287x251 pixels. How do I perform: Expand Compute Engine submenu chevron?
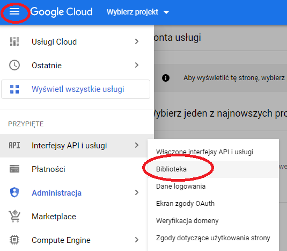coord(137,240)
